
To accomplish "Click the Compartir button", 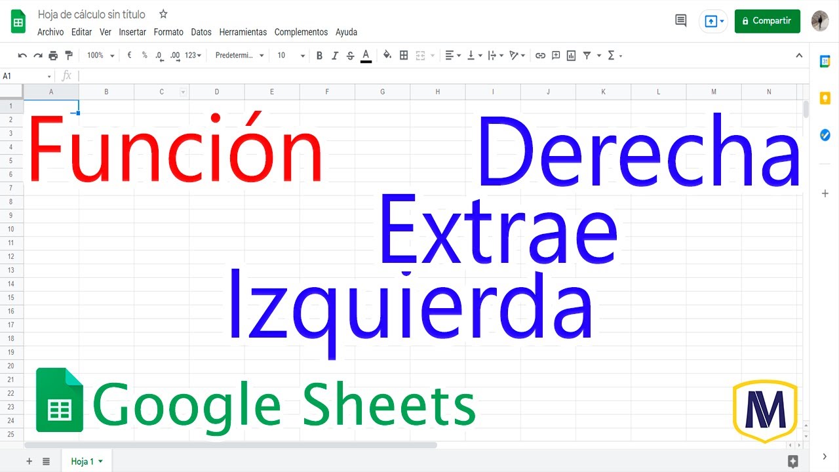I will point(768,21).
